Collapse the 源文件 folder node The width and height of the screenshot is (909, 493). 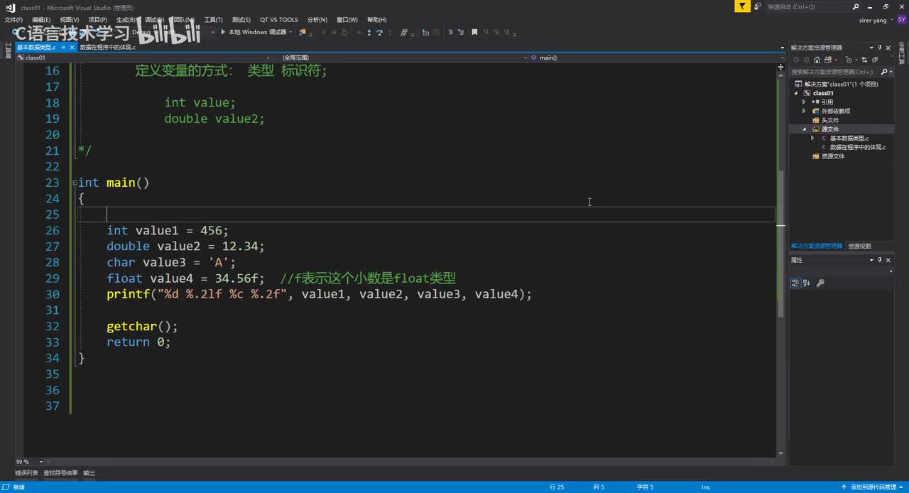[x=804, y=129]
